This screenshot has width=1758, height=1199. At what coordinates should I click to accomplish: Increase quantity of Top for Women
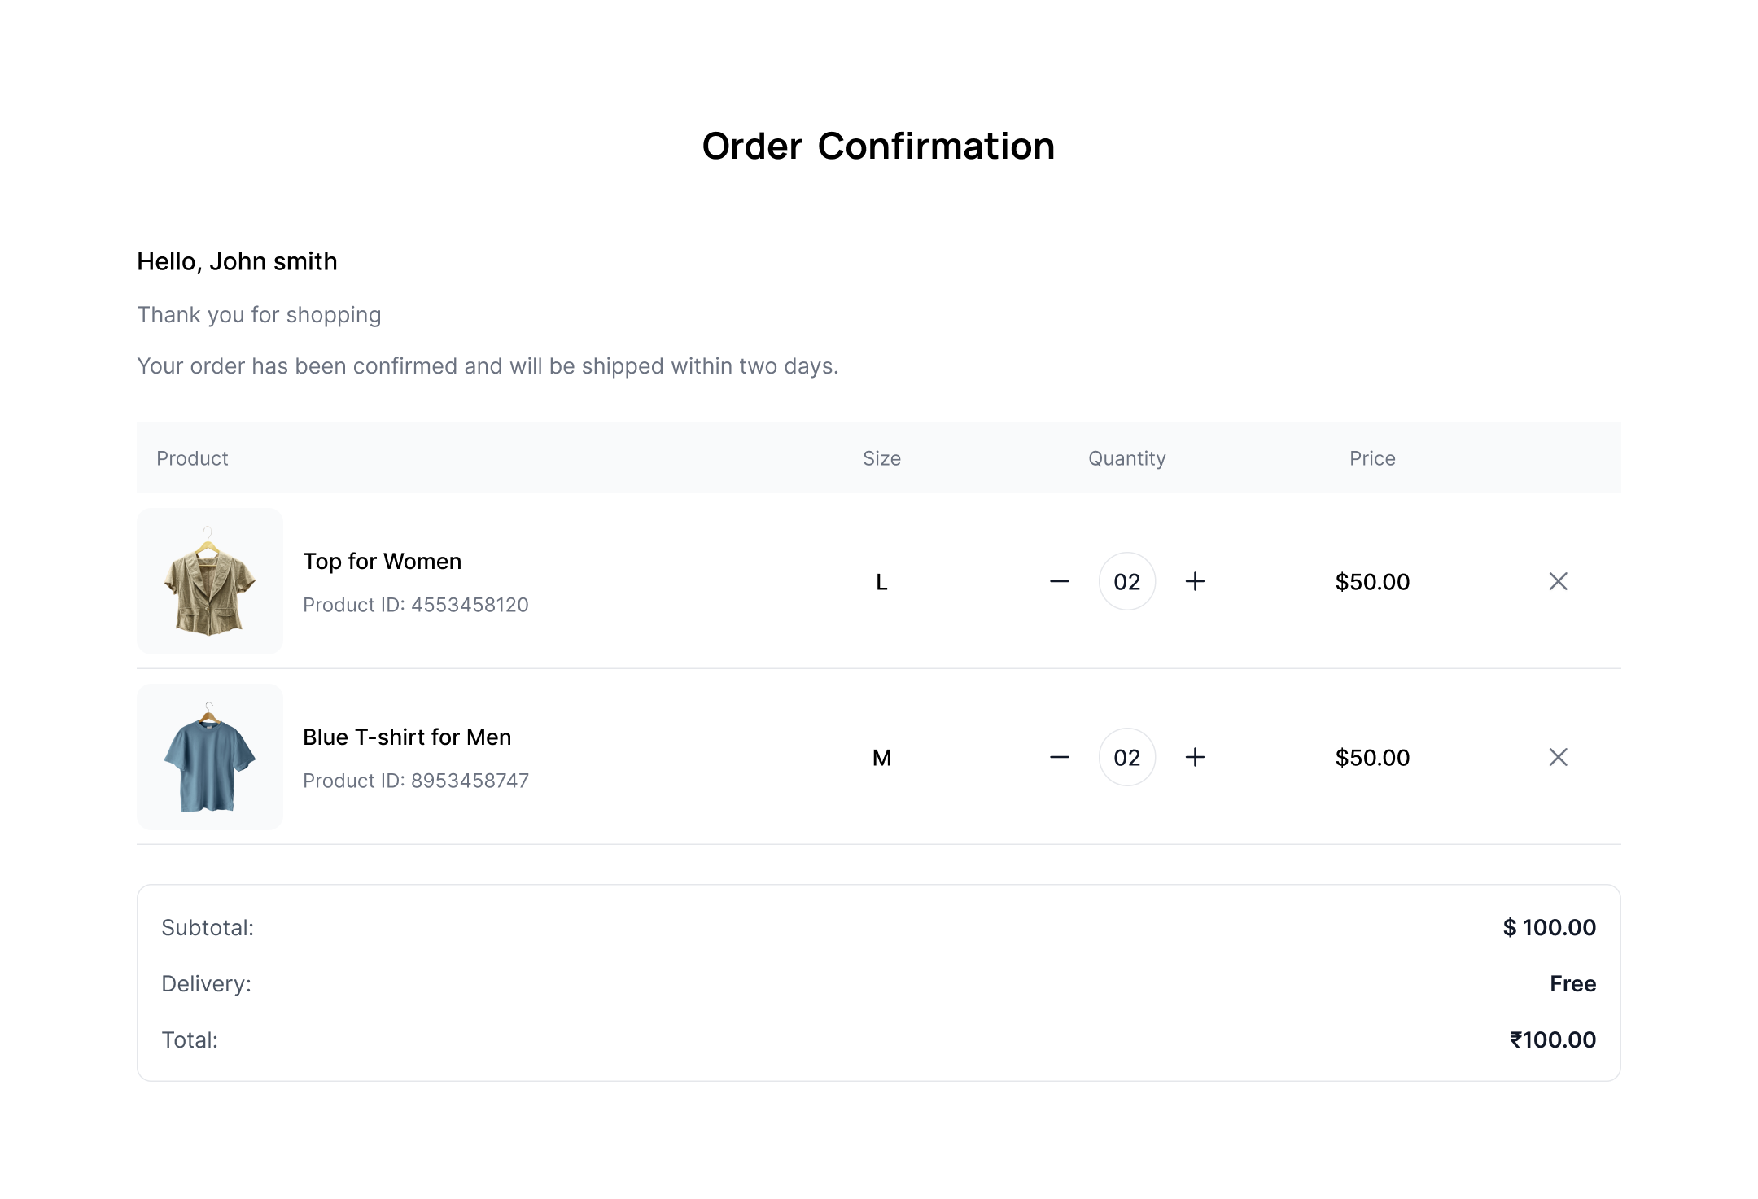coord(1195,581)
